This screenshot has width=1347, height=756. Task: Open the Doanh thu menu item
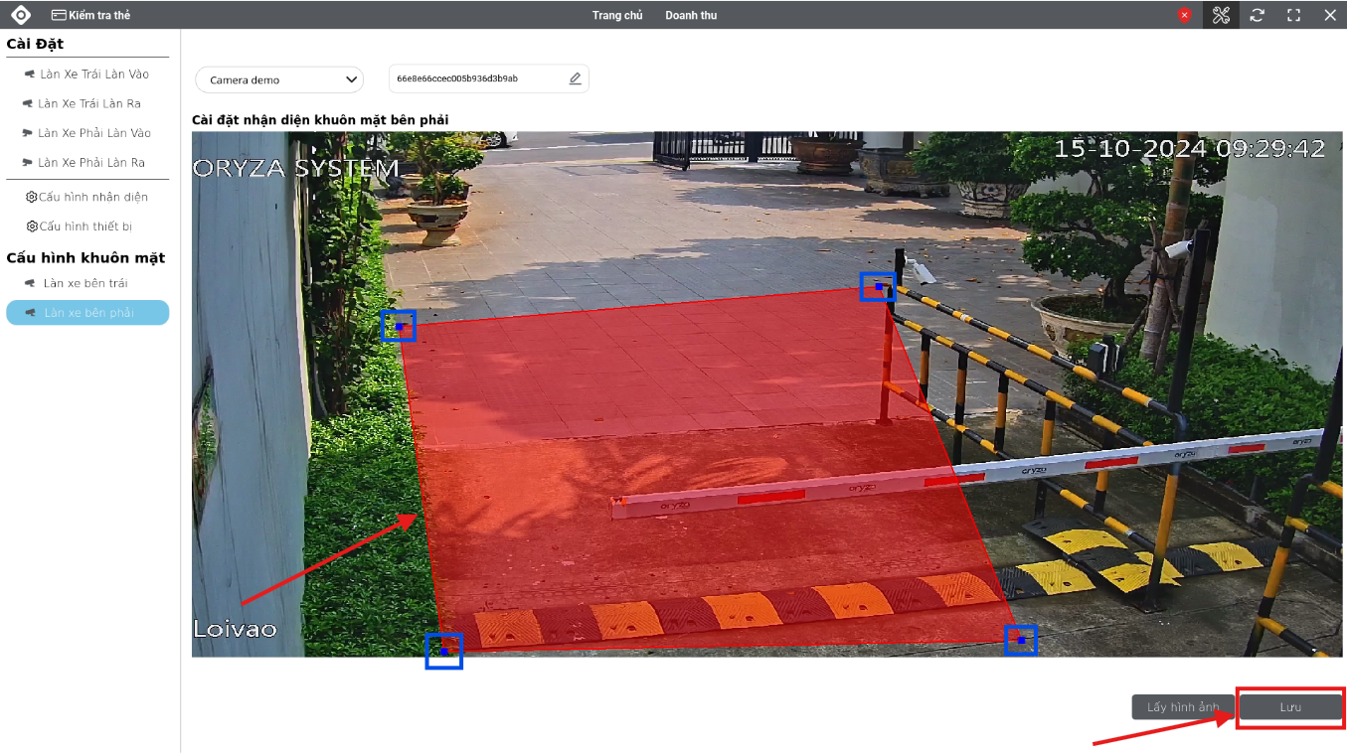(x=691, y=15)
